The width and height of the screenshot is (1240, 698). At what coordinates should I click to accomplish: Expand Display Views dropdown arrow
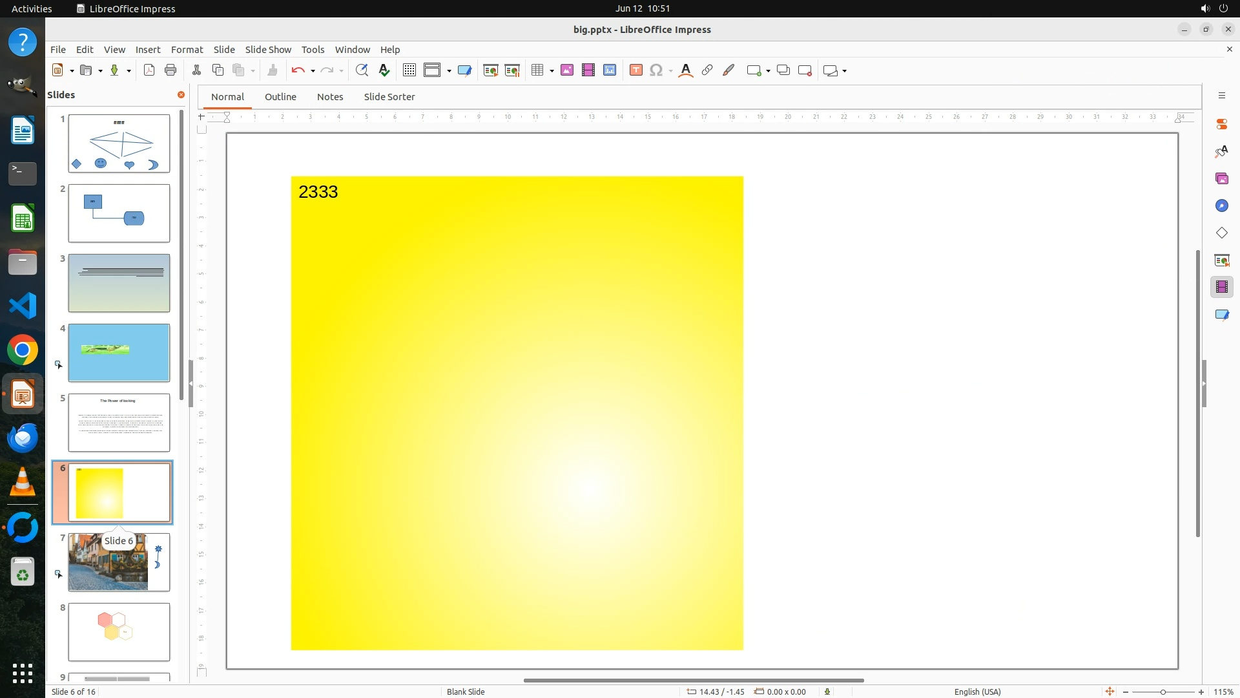pos(449,70)
